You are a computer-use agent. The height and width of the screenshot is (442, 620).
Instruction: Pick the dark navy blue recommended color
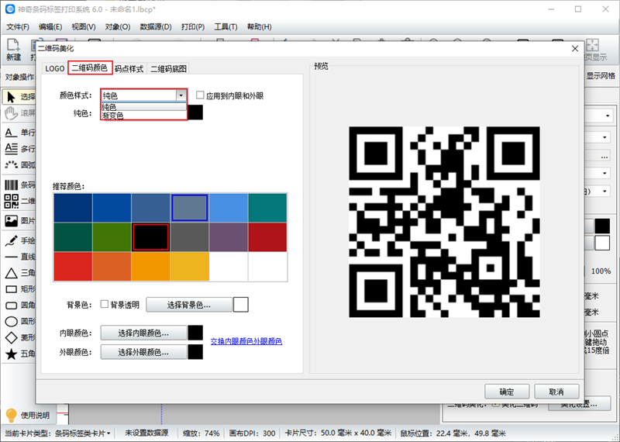point(73,208)
